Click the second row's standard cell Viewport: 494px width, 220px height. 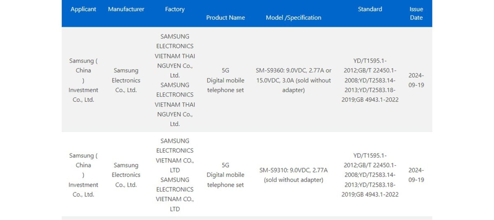(370, 175)
